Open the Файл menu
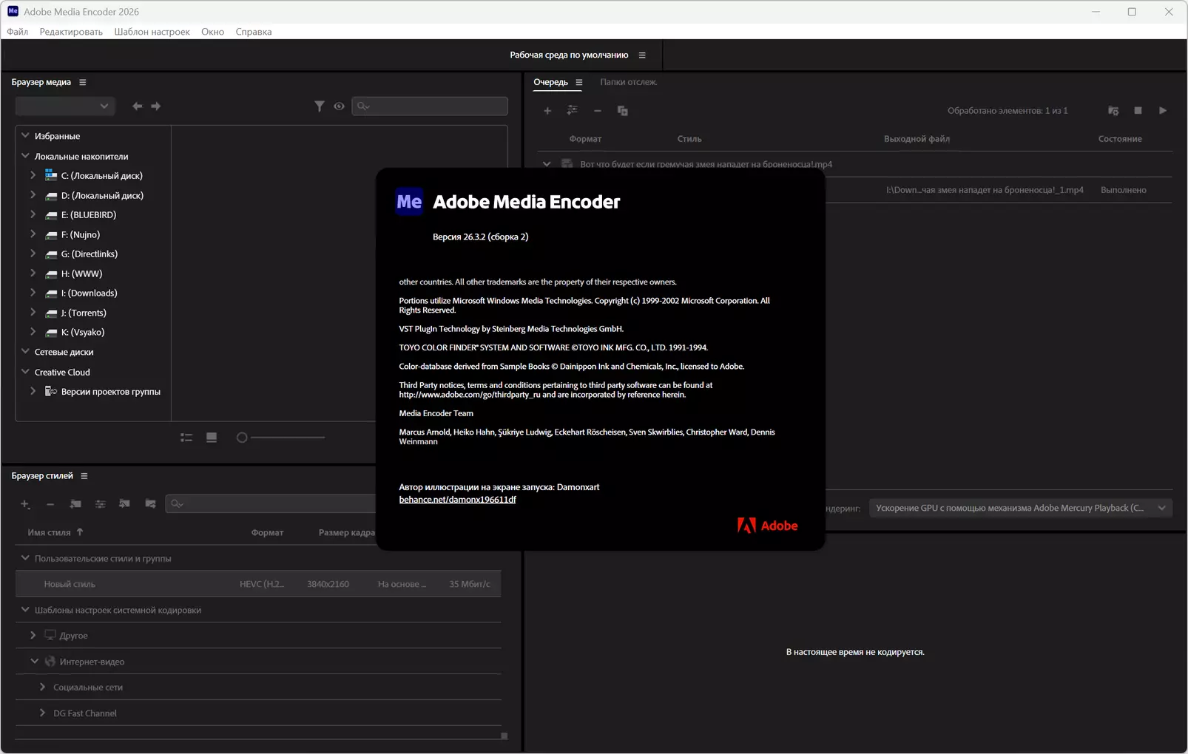Image resolution: width=1188 pixels, height=754 pixels. (x=17, y=32)
